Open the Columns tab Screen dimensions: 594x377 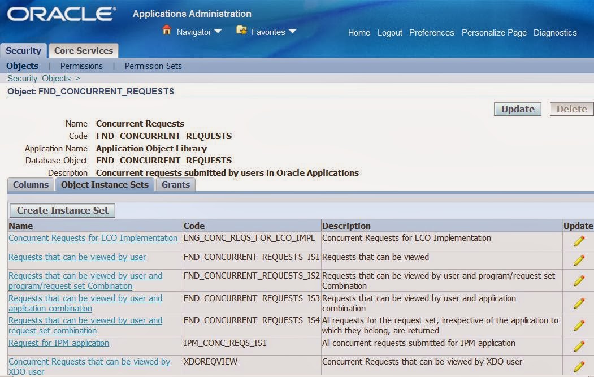(x=31, y=185)
